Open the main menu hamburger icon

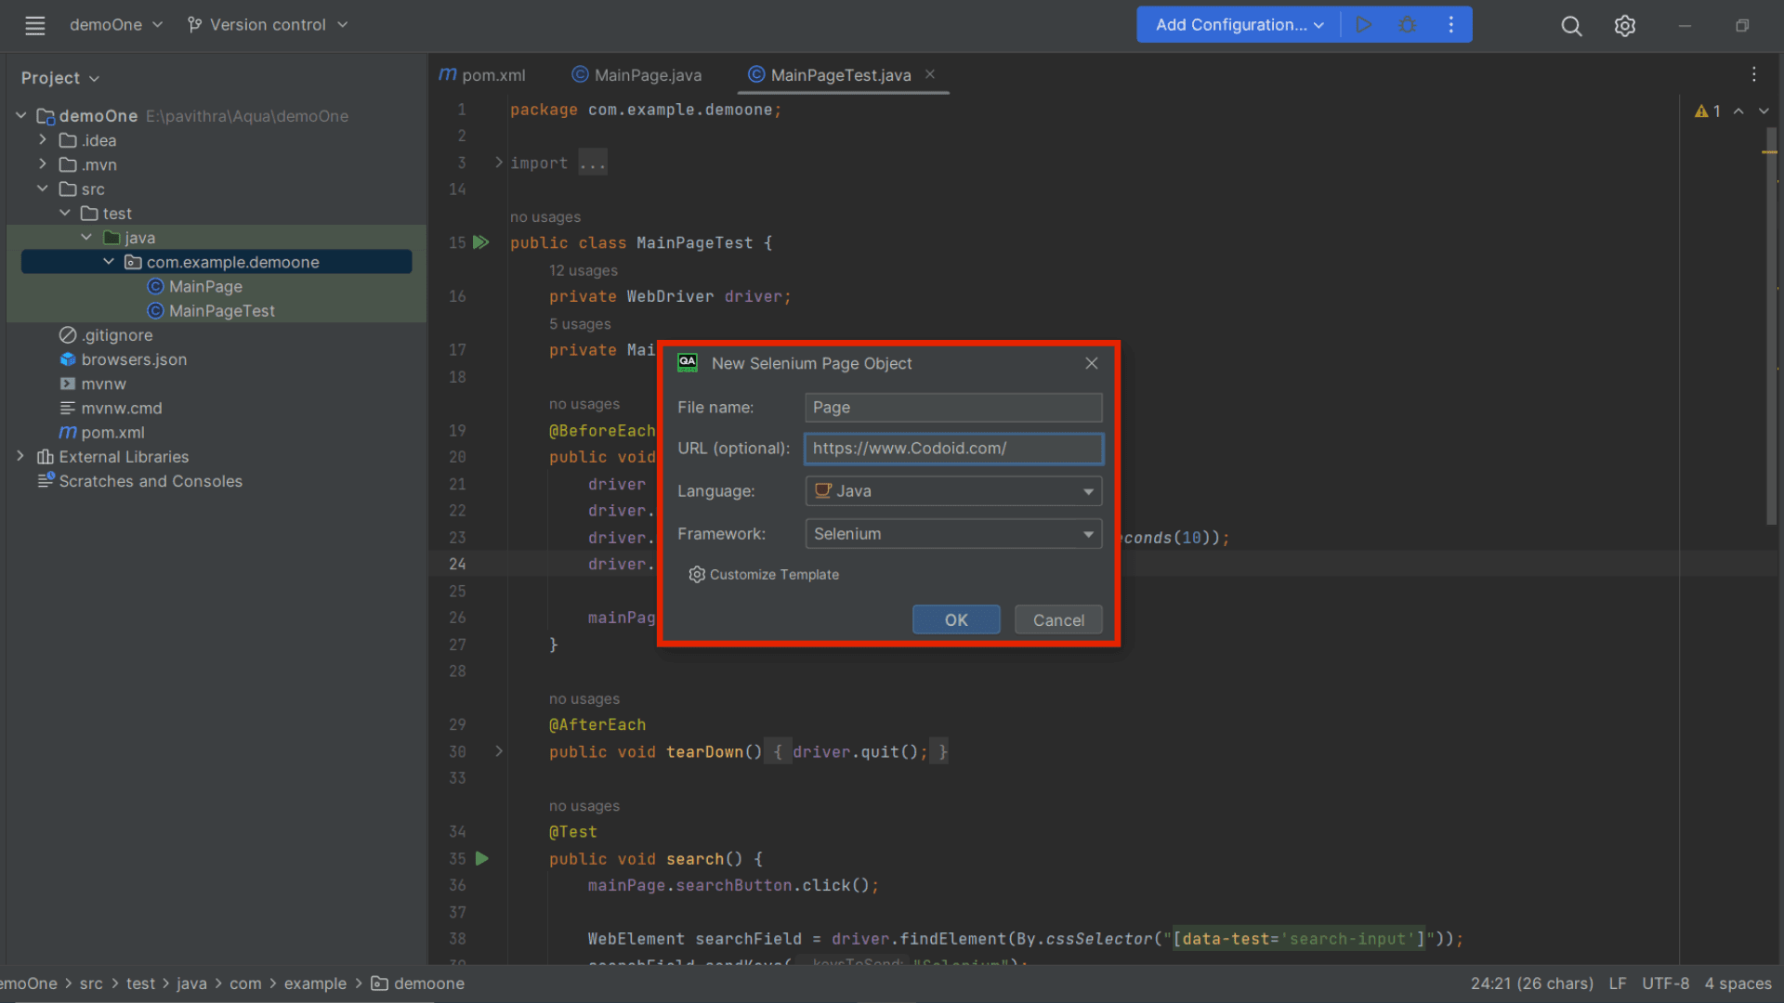(x=34, y=25)
